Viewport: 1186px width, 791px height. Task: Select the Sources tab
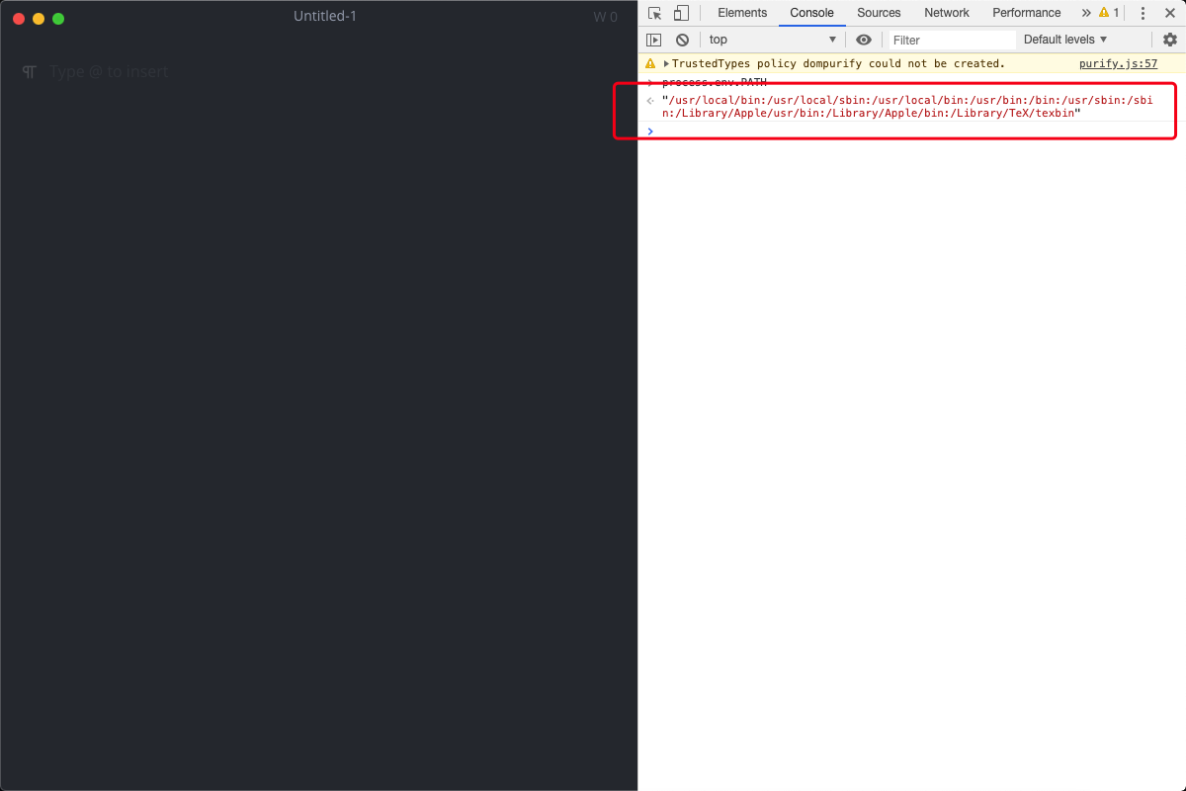pyautogui.click(x=879, y=13)
